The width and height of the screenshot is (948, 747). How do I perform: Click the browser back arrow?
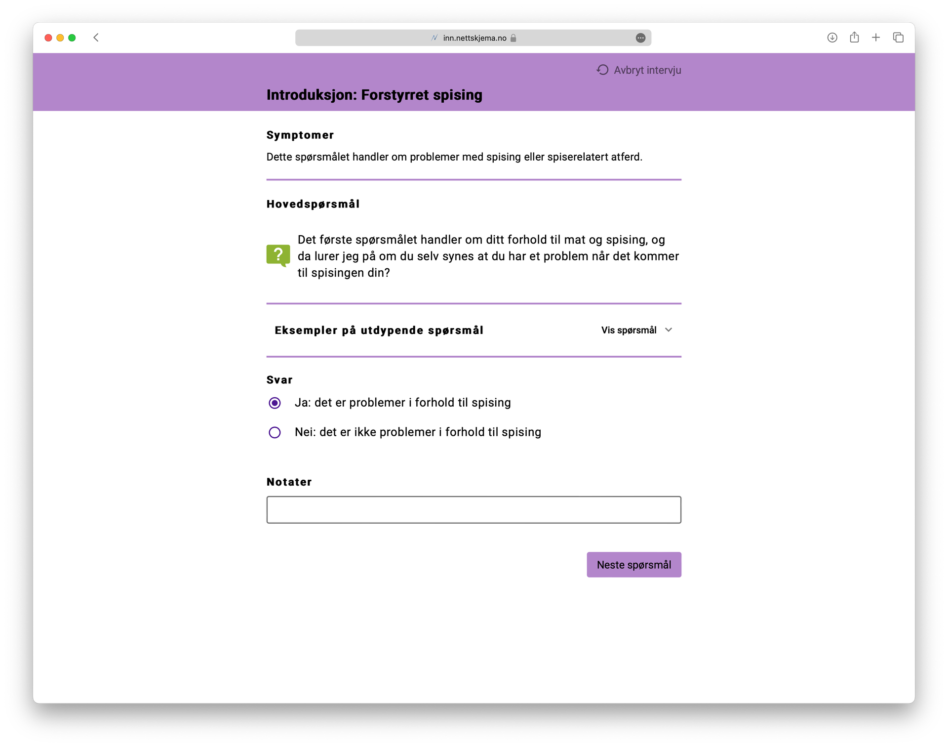pos(96,38)
